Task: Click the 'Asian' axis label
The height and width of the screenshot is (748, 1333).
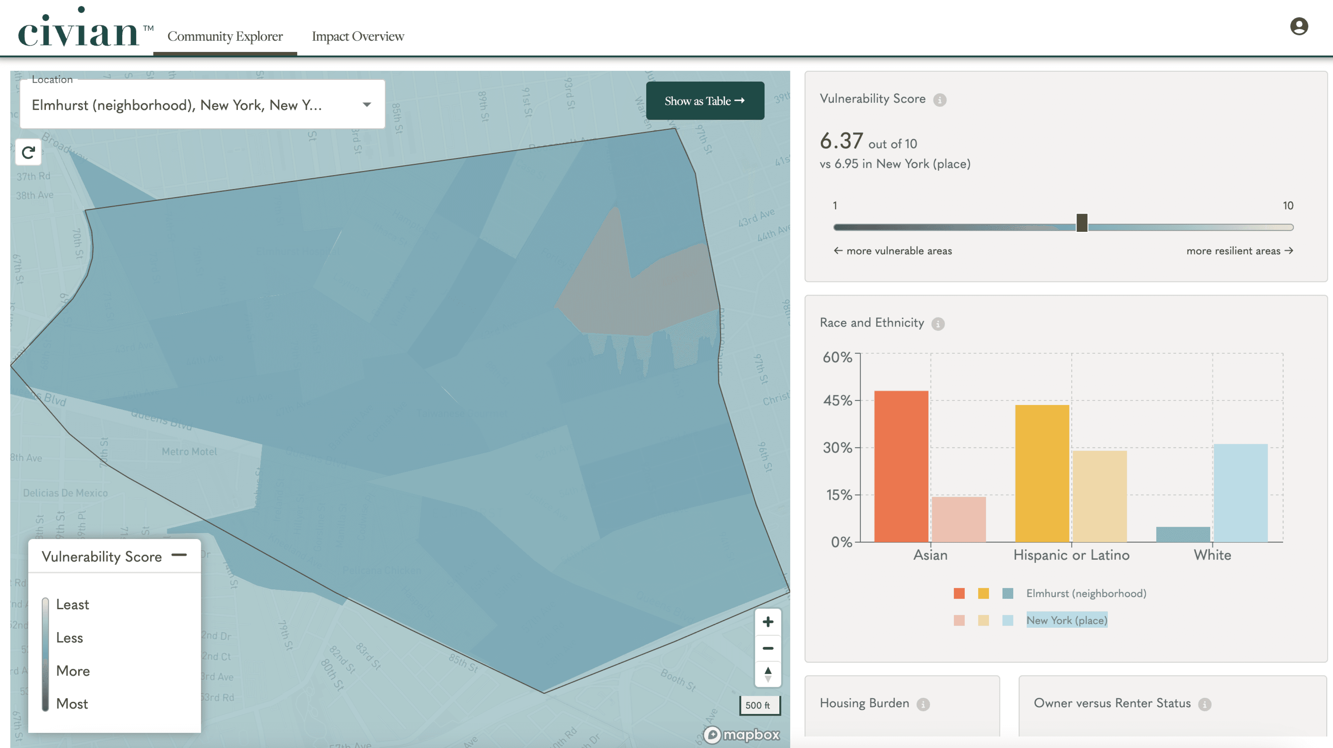Action: click(930, 555)
